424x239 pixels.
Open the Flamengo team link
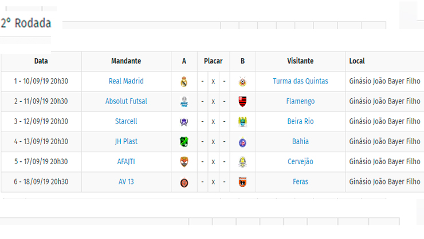pyautogui.click(x=300, y=101)
